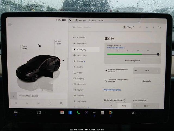Tap the garage door icon in settings header

pyautogui.click(x=140, y=27)
